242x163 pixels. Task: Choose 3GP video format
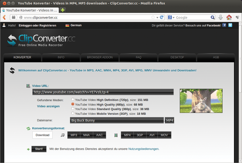[x=140, y=135]
